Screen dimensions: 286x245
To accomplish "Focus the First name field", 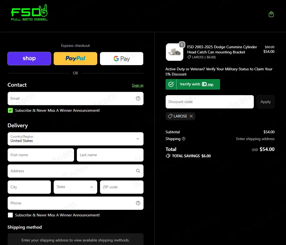I will coord(41,155).
